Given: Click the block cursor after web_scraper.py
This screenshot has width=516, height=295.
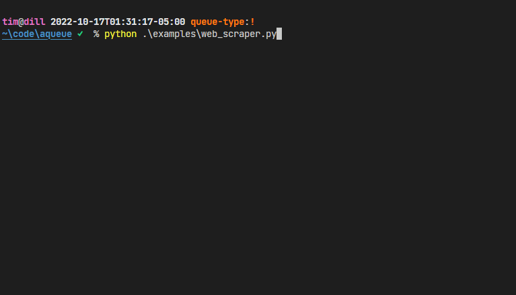Looking at the screenshot, I should coord(279,34).
